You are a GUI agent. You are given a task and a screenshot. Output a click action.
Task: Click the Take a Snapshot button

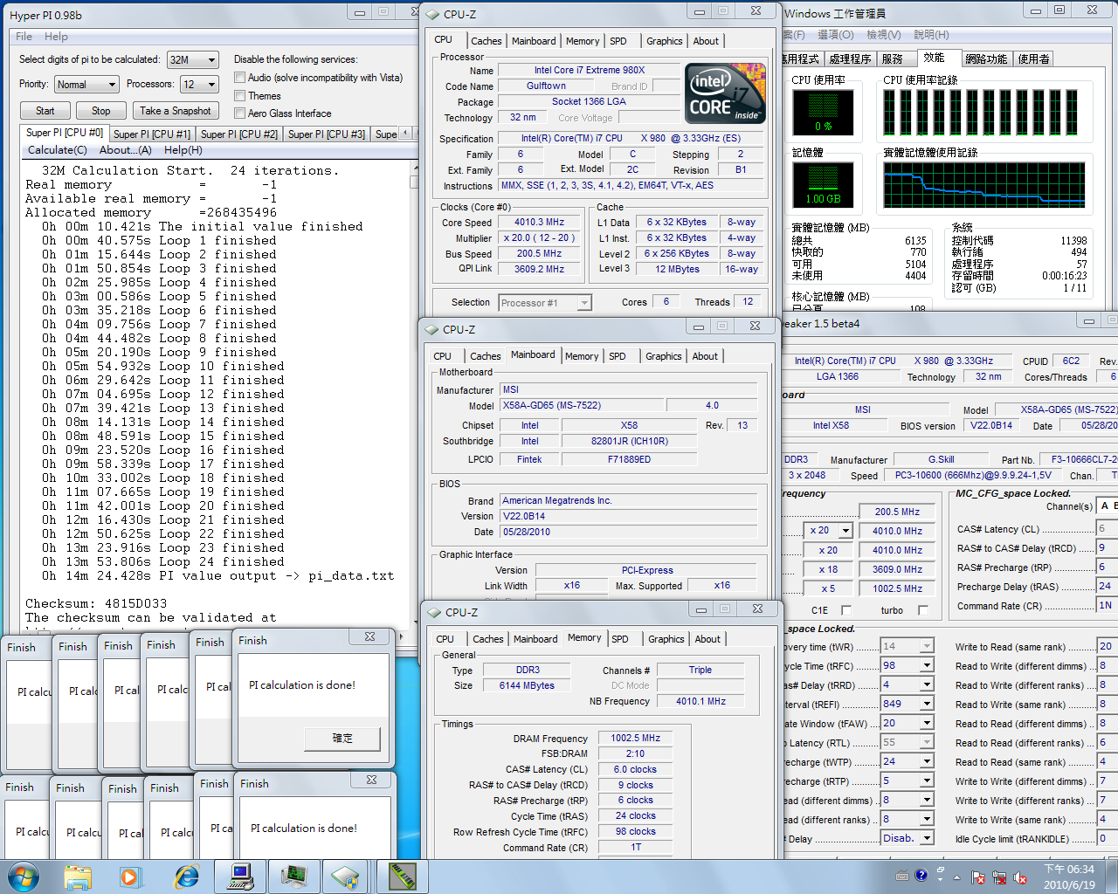click(176, 111)
